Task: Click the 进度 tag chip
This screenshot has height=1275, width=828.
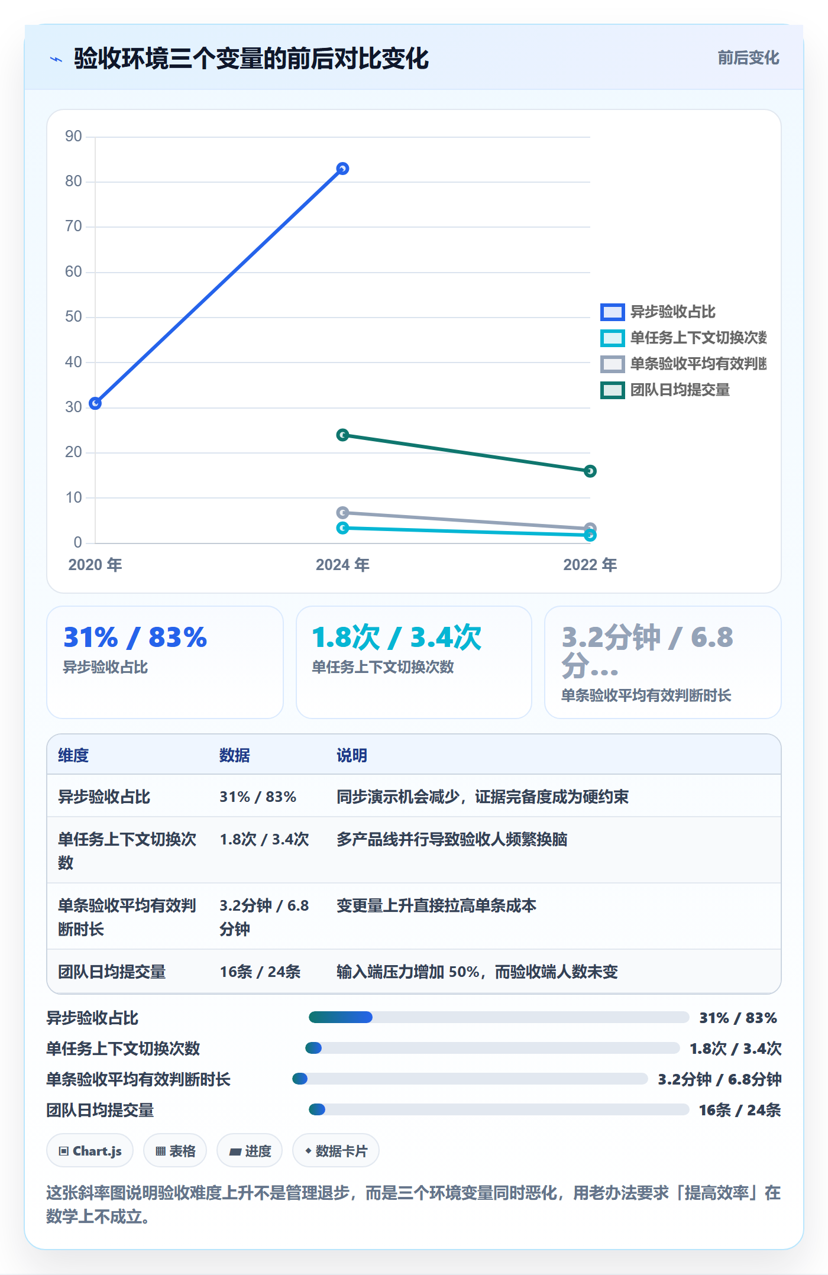Action: [250, 1151]
